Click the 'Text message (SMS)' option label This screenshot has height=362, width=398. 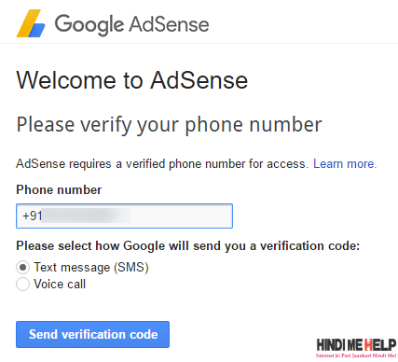click(91, 268)
